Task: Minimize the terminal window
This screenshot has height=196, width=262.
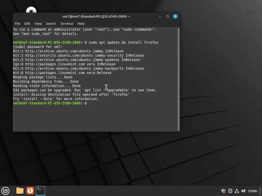Action: pyautogui.click(x=160, y=17)
